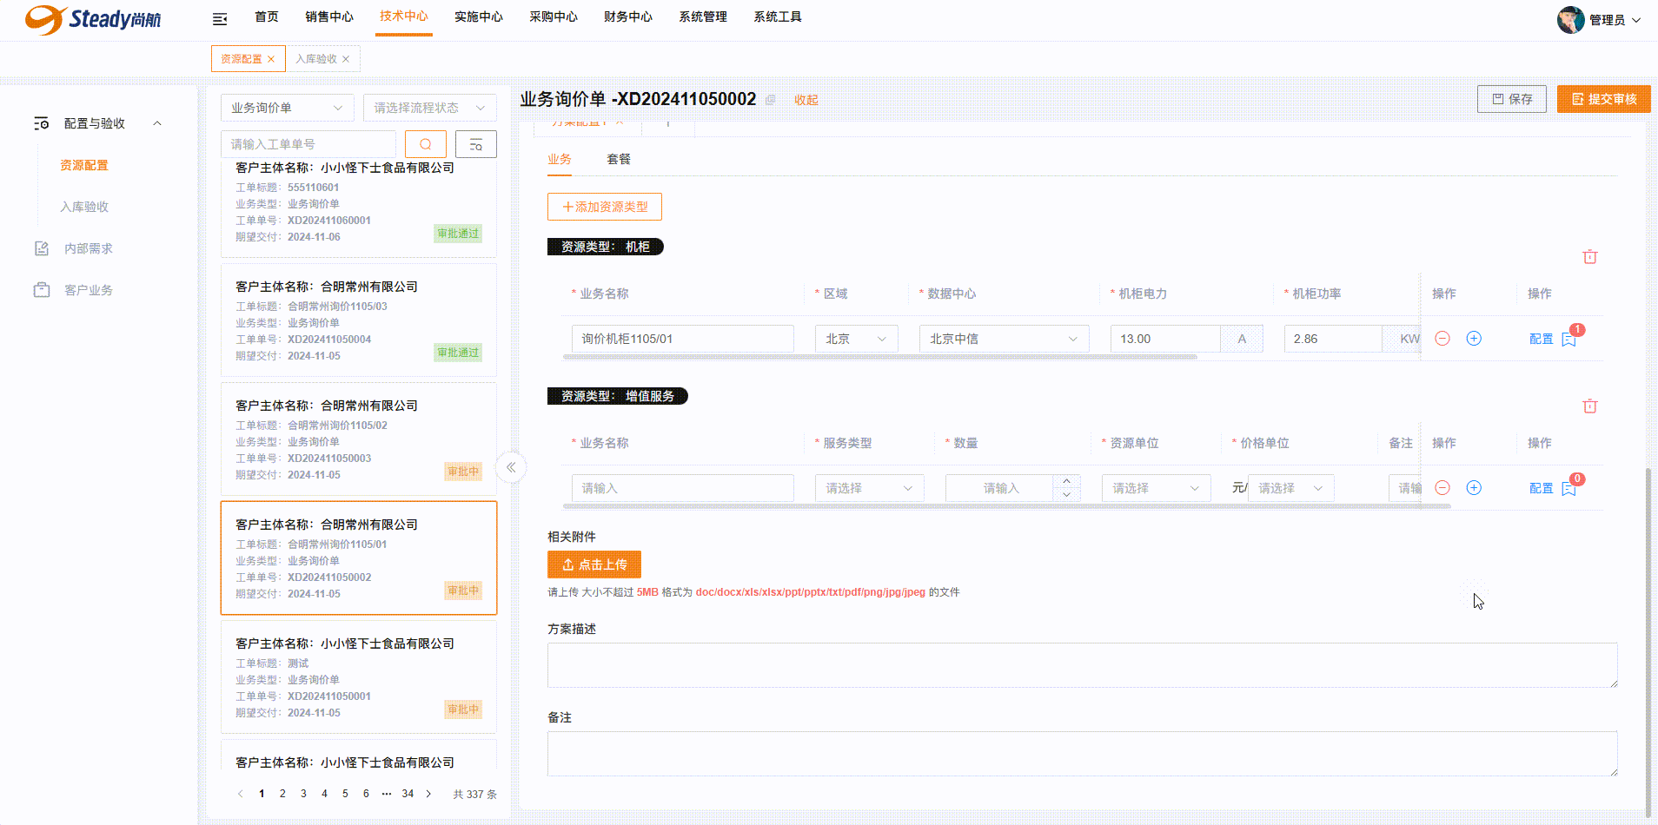Open the 系统工具 top menu
The height and width of the screenshot is (825, 1658).
tap(778, 17)
